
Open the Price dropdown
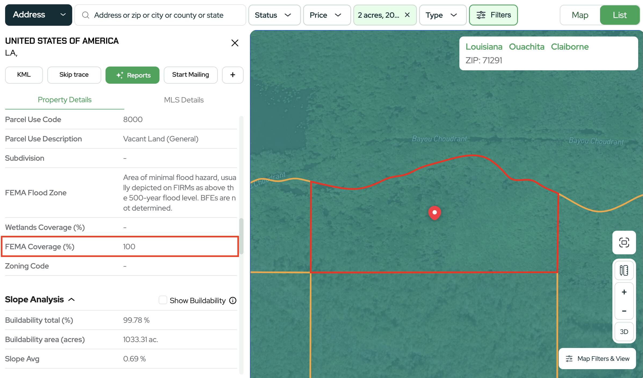(326, 15)
